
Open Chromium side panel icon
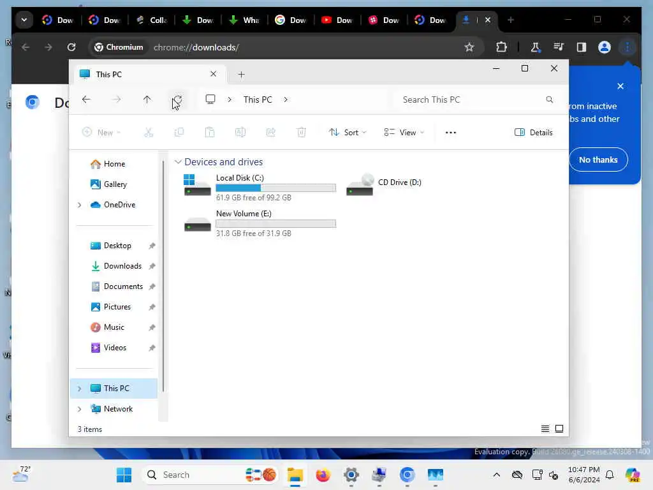pos(582,47)
